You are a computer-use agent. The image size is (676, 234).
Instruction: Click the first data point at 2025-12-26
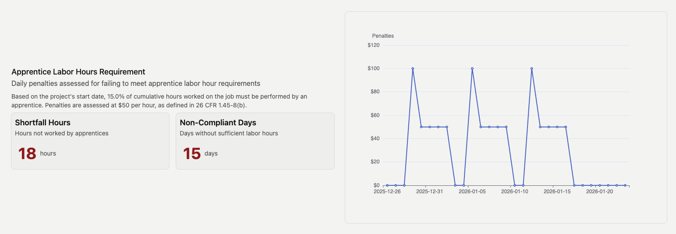[387, 185]
